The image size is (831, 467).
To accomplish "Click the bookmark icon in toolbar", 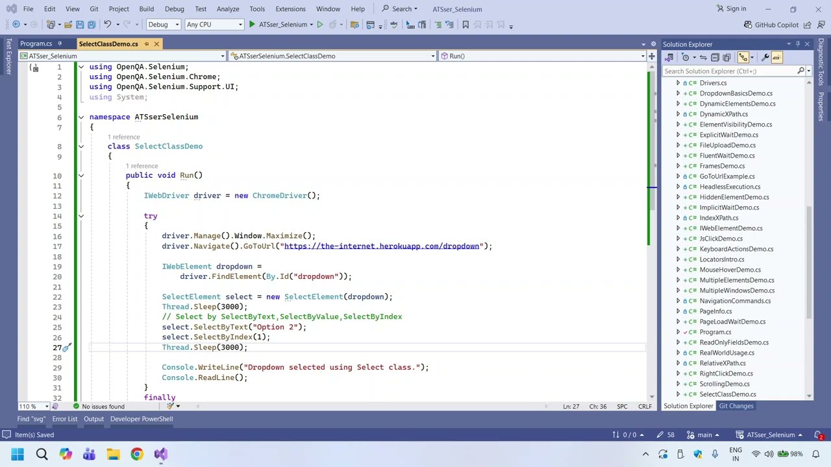I will tap(465, 25).
